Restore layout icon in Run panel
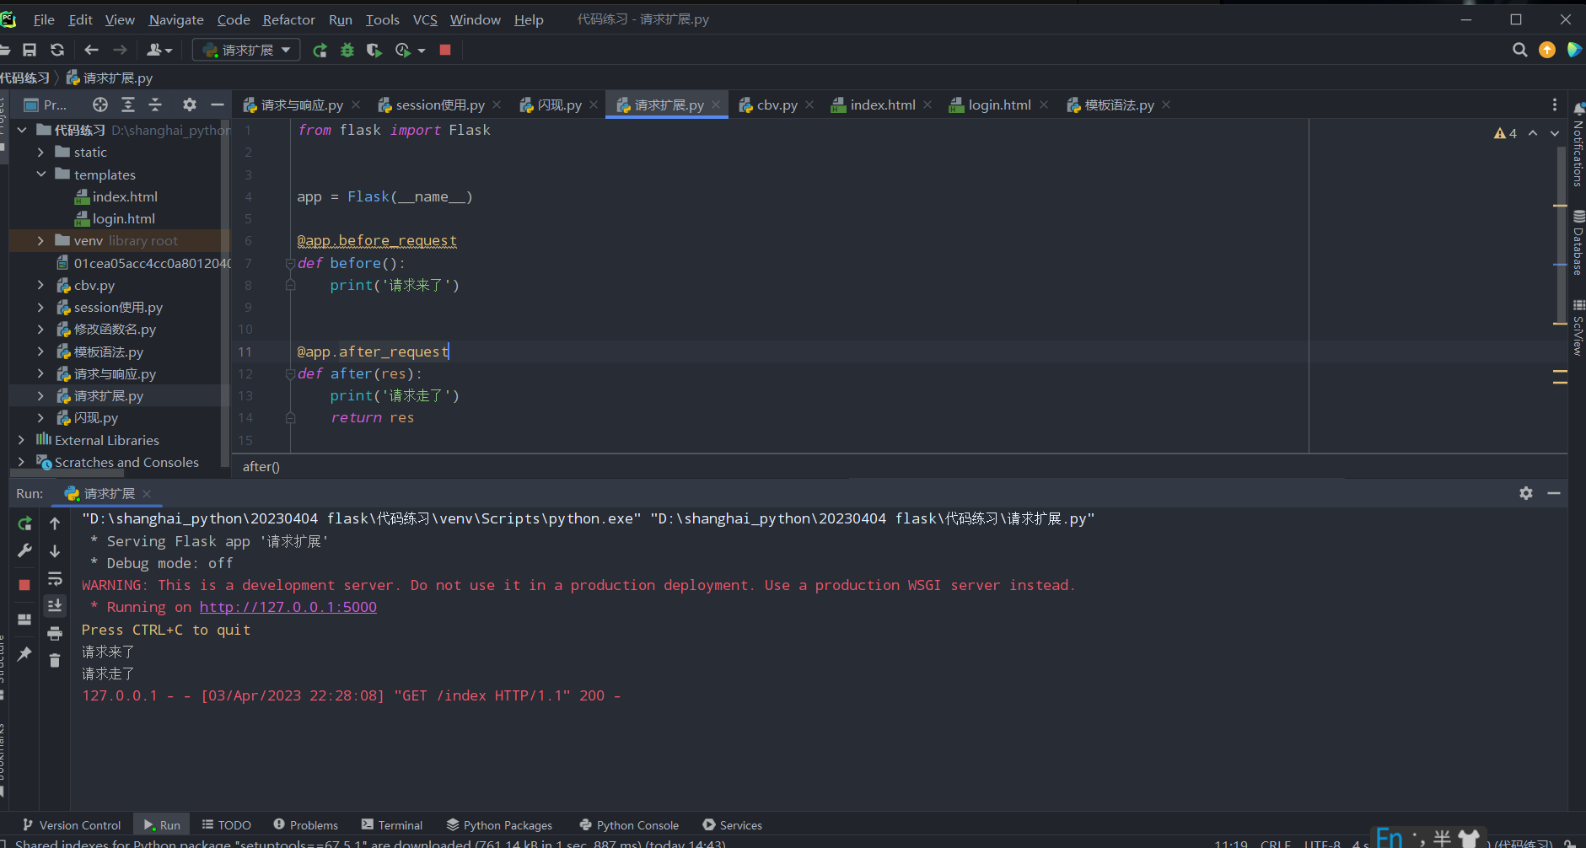This screenshot has width=1586, height=848. point(24,620)
